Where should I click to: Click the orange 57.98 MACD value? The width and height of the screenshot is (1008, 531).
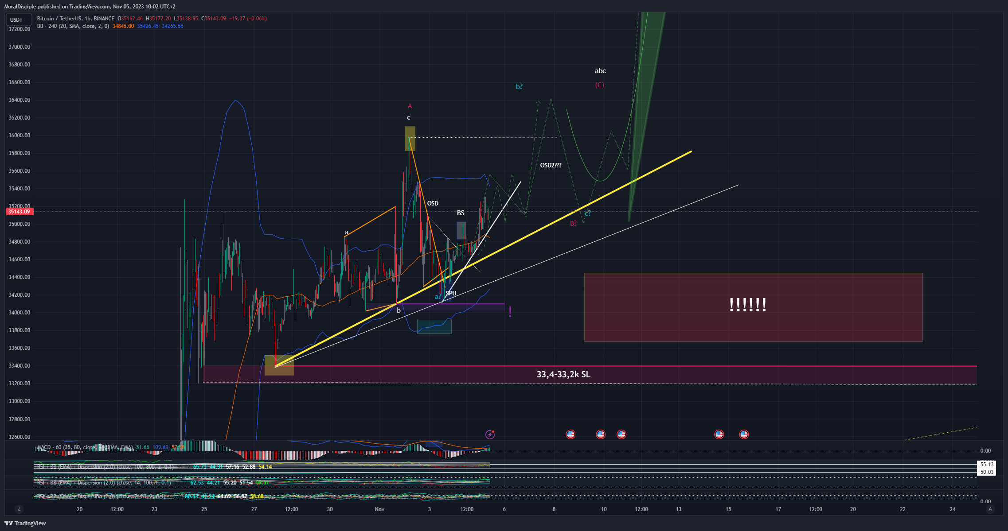pyautogui.click(x=178, y=447)
